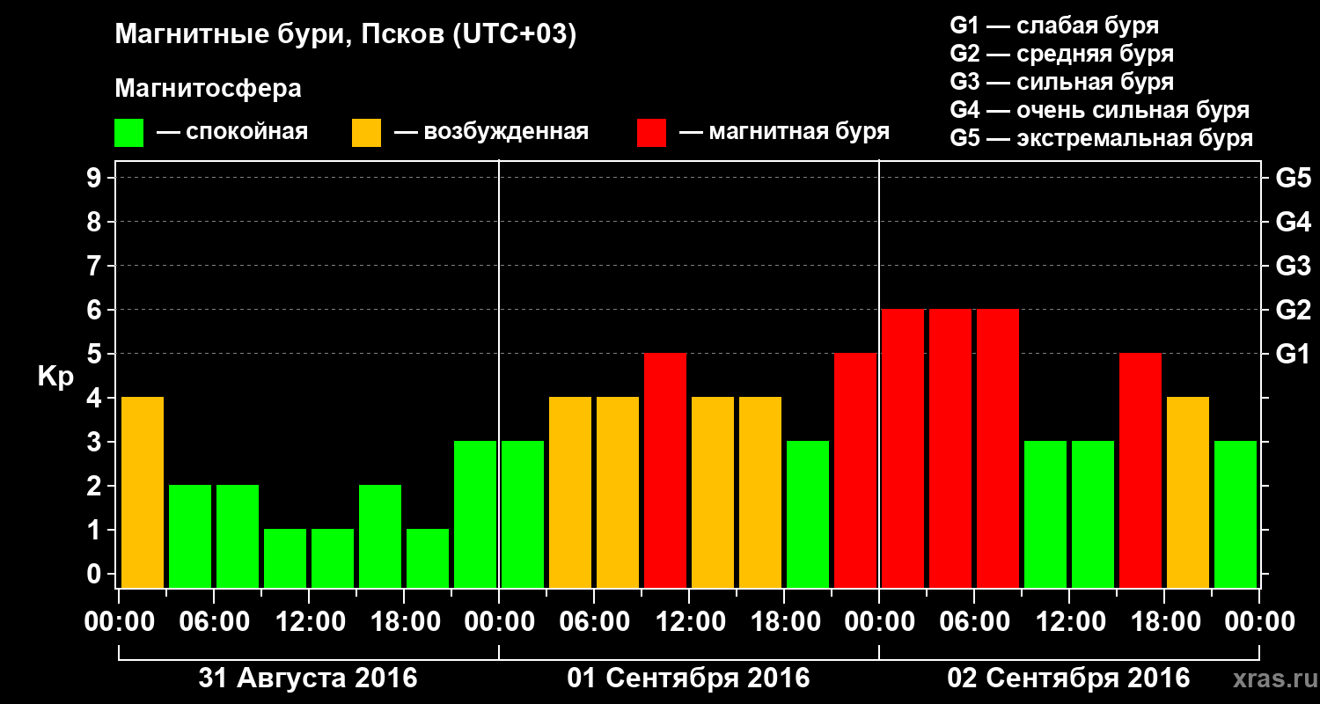
Task: Click '12:00' time label under 31 Августа
Action: pos(309,621)
